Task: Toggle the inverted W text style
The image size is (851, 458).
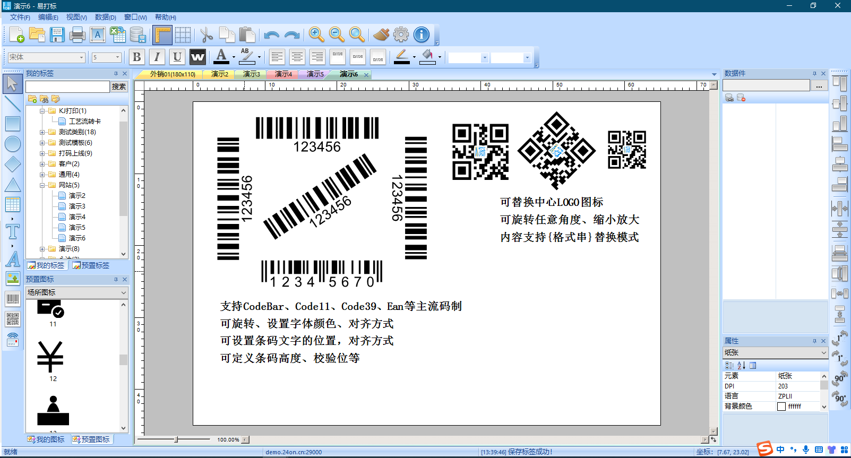Action: click(x=197, y=57)
